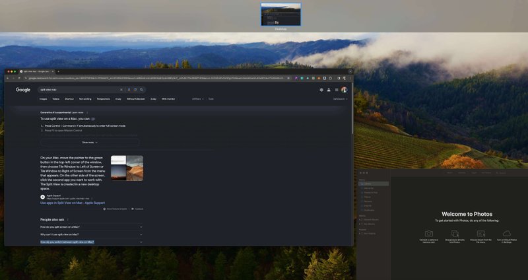Open the split view snippet thumbnail image
The image size is (528, 280).
tap(127, 168)
